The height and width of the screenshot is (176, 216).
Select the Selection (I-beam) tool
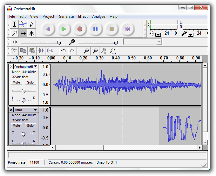pos(15,24)
